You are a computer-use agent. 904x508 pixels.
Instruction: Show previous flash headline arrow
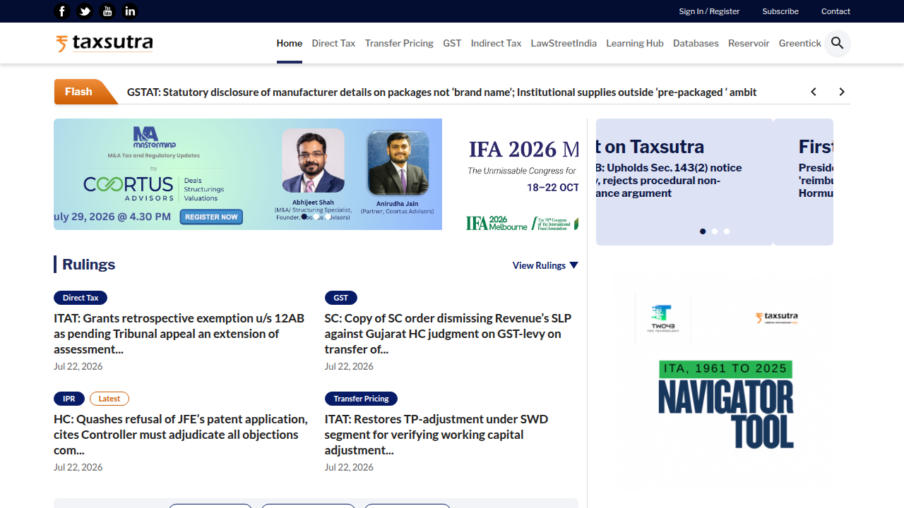click(814, 92)
